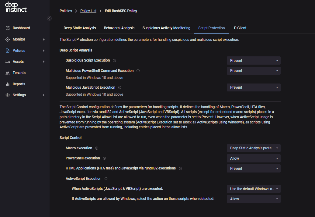This screenshot has height=217, width=315.
Task: Expand the Assets submenu arrow
Action: point(44,62)
